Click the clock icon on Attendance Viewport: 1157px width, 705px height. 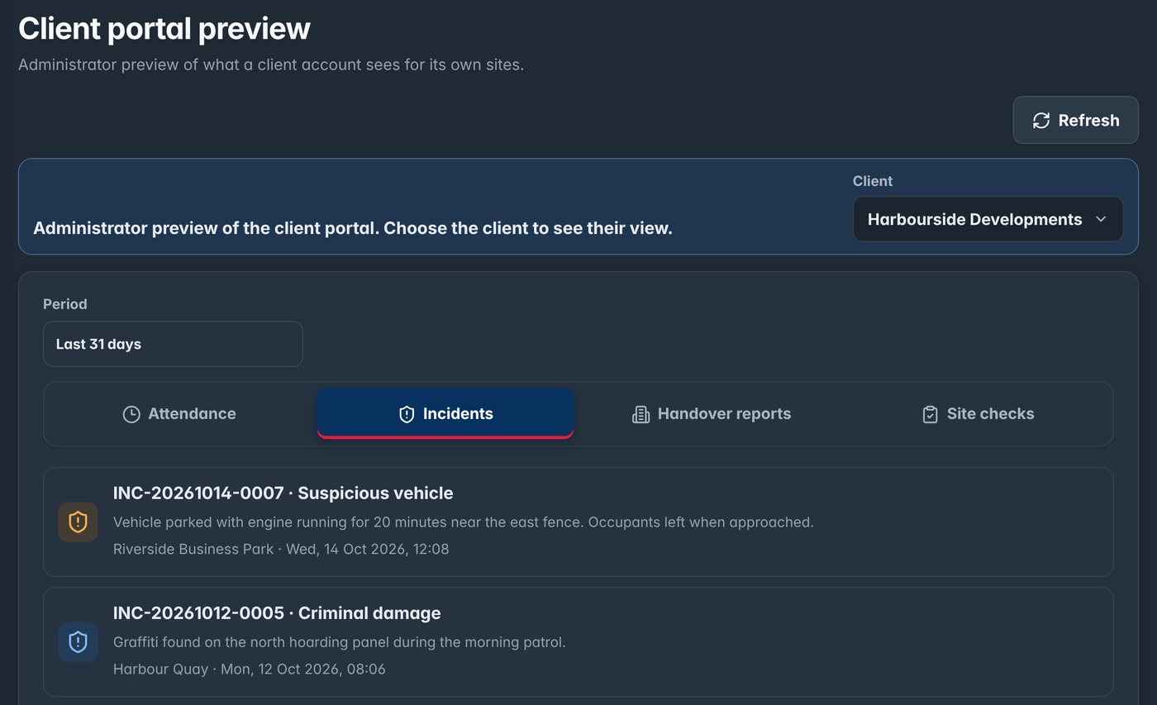tap(131, 414)
